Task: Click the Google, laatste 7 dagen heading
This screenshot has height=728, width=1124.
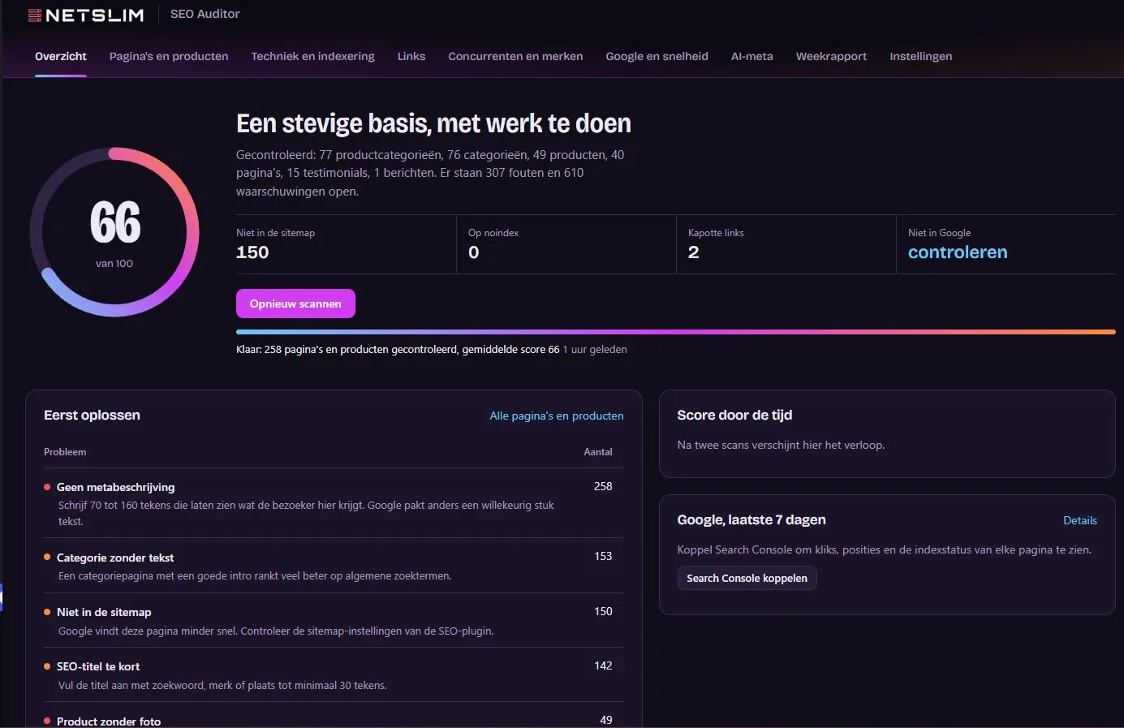Action: coord(751,519)
